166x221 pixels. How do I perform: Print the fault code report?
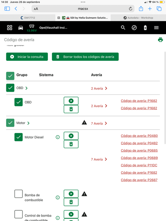pos(160,40)
